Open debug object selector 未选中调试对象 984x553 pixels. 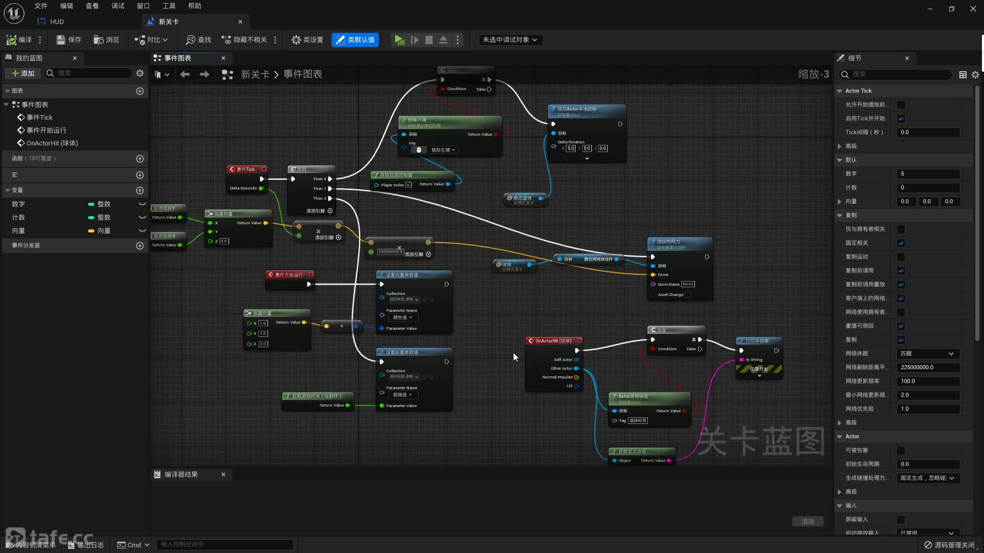coord(509,40)
